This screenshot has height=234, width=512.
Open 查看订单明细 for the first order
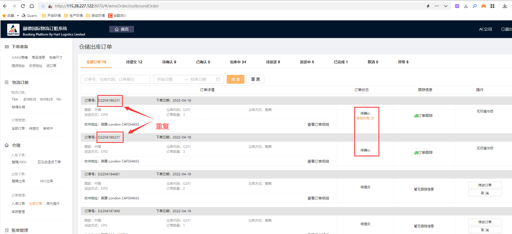coord(318,124)
